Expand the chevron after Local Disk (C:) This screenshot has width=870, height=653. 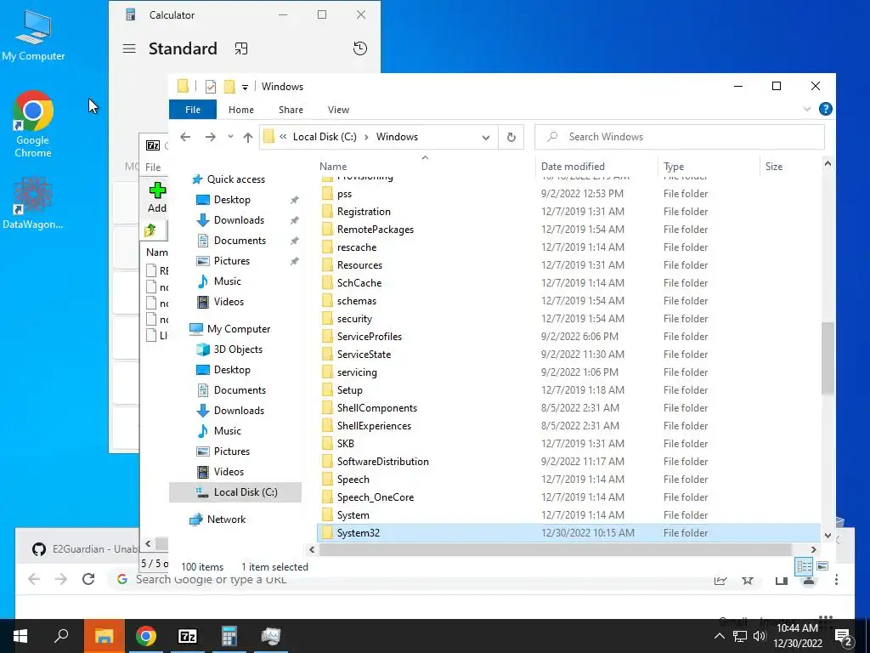(x=366, y=137)
